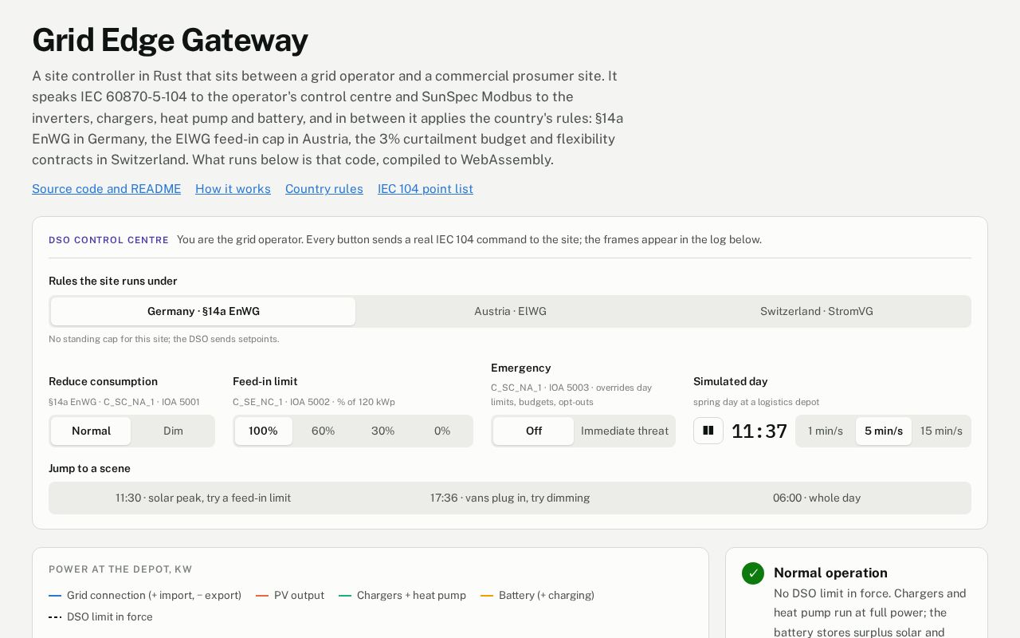Set Reduce consumption to Dim
The image size is (1020, 638).
tap(173, 431)
